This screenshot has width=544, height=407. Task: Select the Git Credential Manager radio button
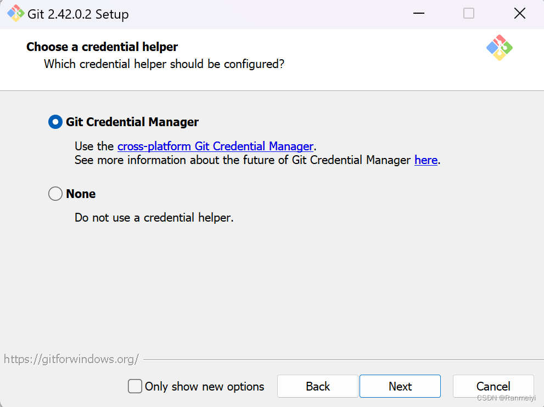point(55,122)
